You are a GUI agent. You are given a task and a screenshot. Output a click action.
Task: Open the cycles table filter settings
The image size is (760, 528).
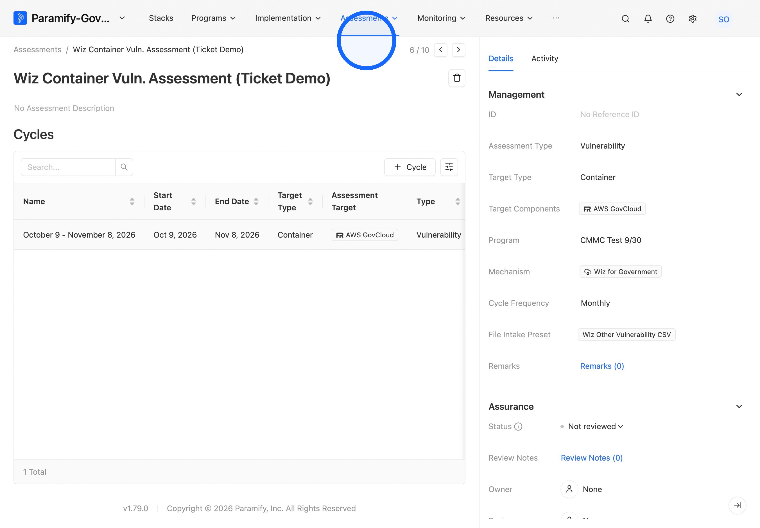coord(449,167)
